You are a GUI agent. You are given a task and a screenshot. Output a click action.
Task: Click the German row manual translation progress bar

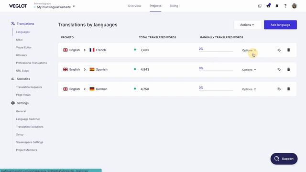click(x=216, y=90)
